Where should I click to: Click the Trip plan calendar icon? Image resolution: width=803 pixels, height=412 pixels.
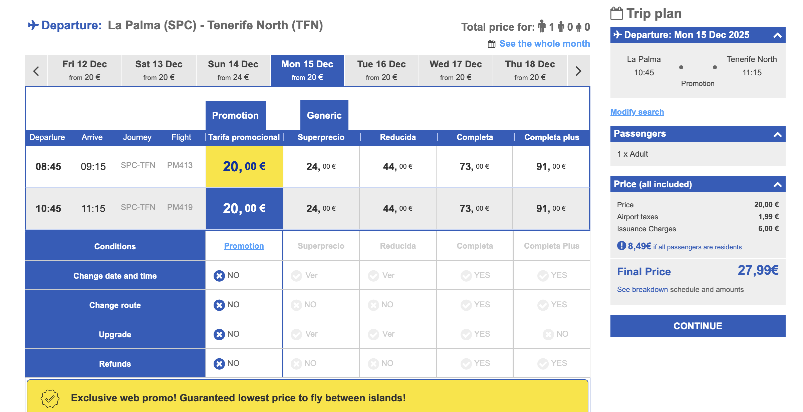click(616, 13)
